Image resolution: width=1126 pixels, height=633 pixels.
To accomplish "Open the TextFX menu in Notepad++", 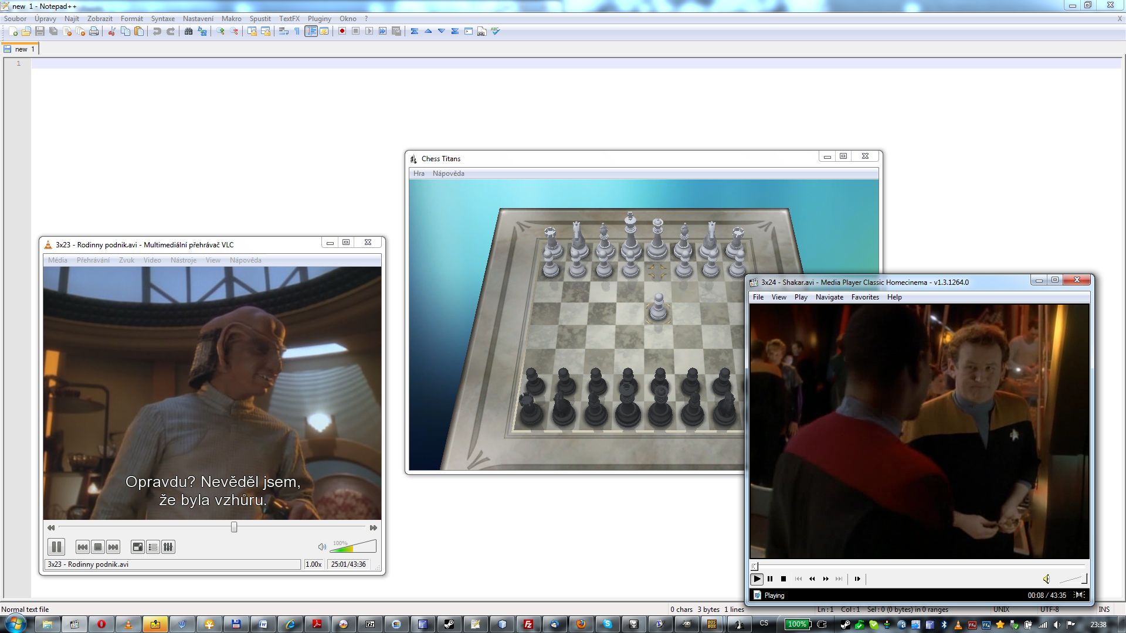I will (x=289, y=19).
